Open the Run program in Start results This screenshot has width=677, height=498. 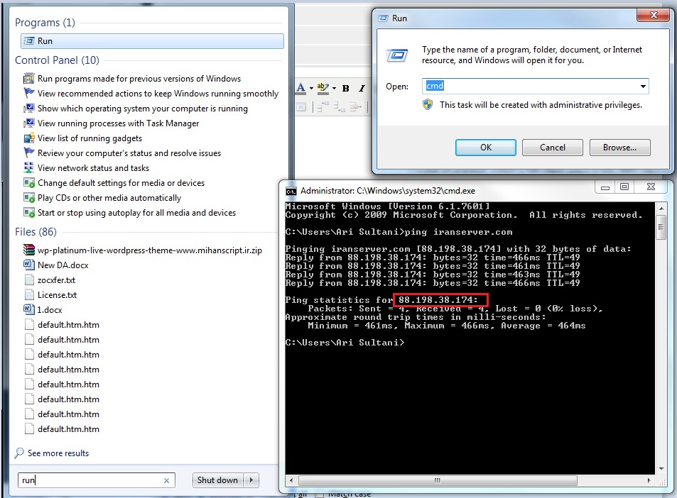(152, 41)
